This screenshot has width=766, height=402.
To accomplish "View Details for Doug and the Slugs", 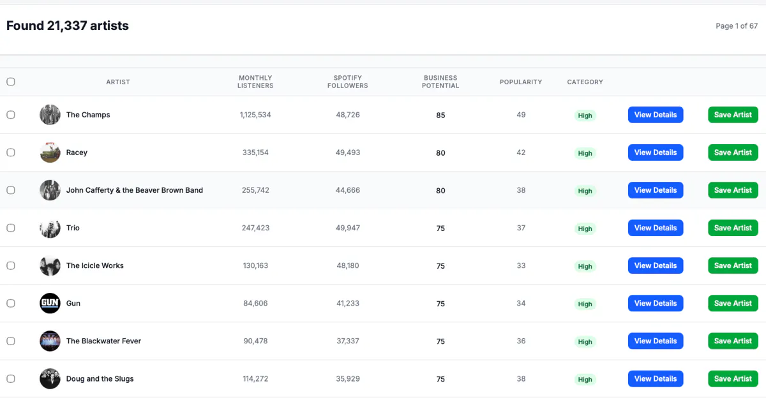I will tap(656, 378).
